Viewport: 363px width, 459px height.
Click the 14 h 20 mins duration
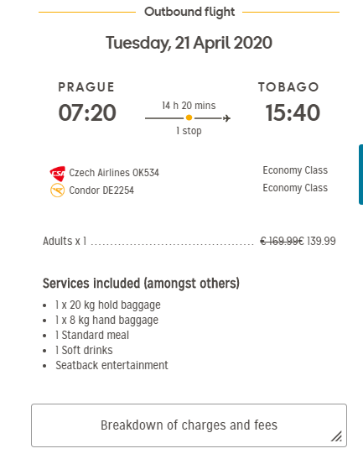(189, 106)
